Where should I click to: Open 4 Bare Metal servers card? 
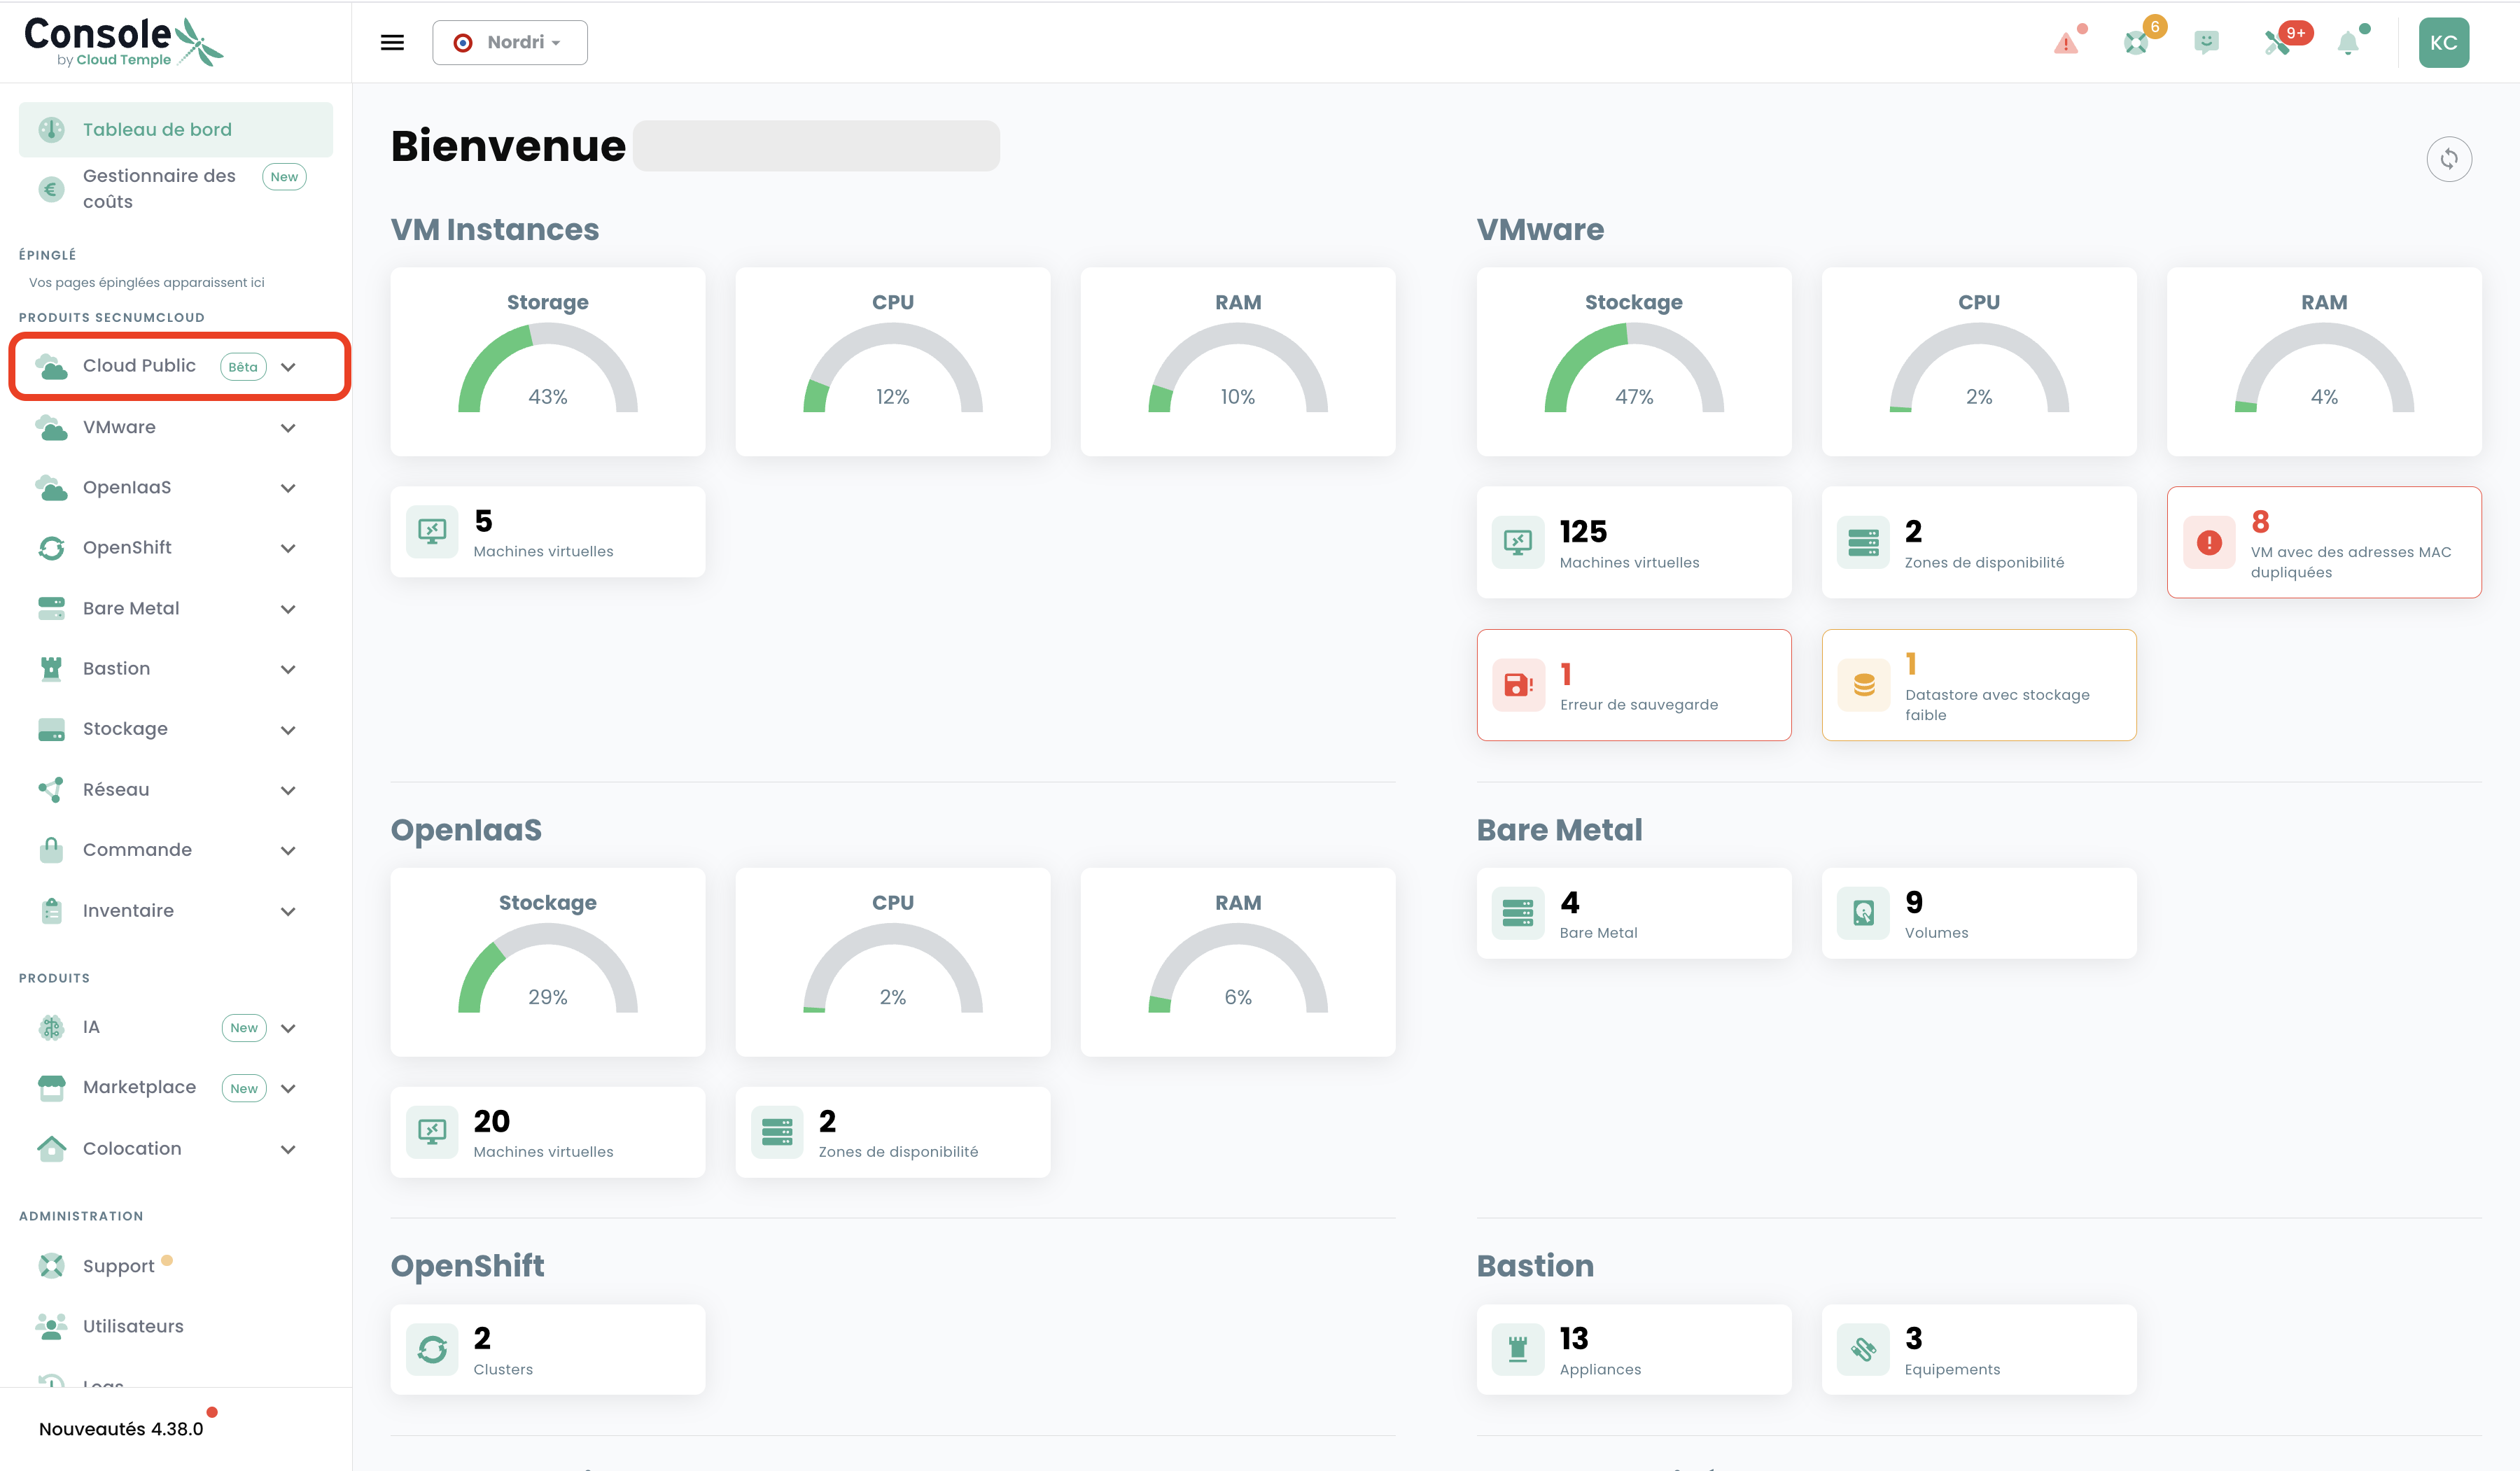point(1634,913)
